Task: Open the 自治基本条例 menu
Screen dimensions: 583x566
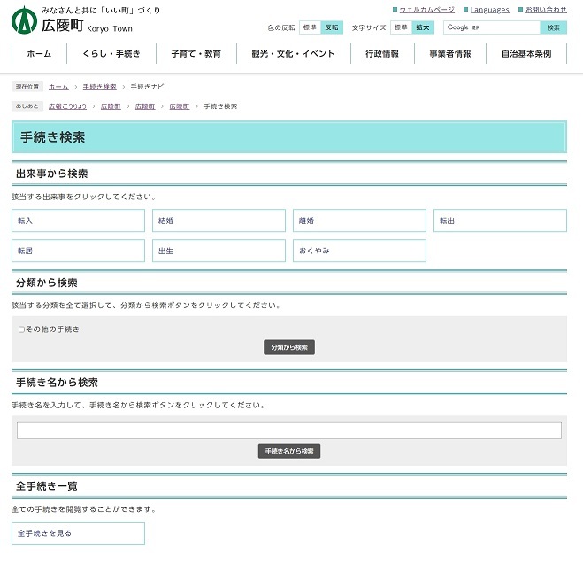Action: click(526, 54)
